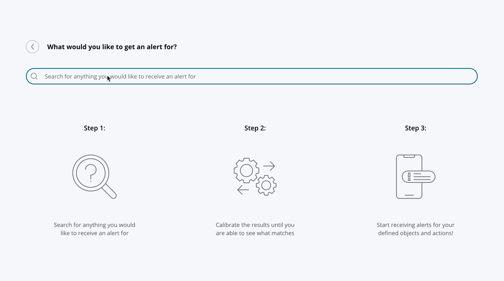
Task: Click the large gear in Step 2
Action: (x=247, y=171)
